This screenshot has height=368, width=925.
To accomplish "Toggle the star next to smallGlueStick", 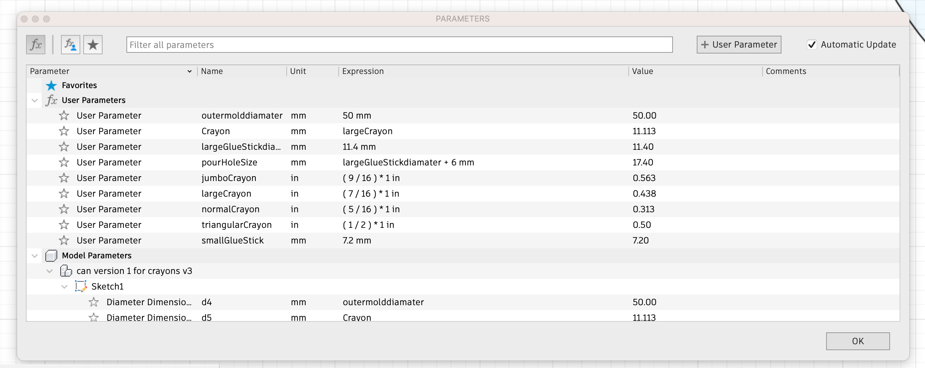I will (64, 240).
